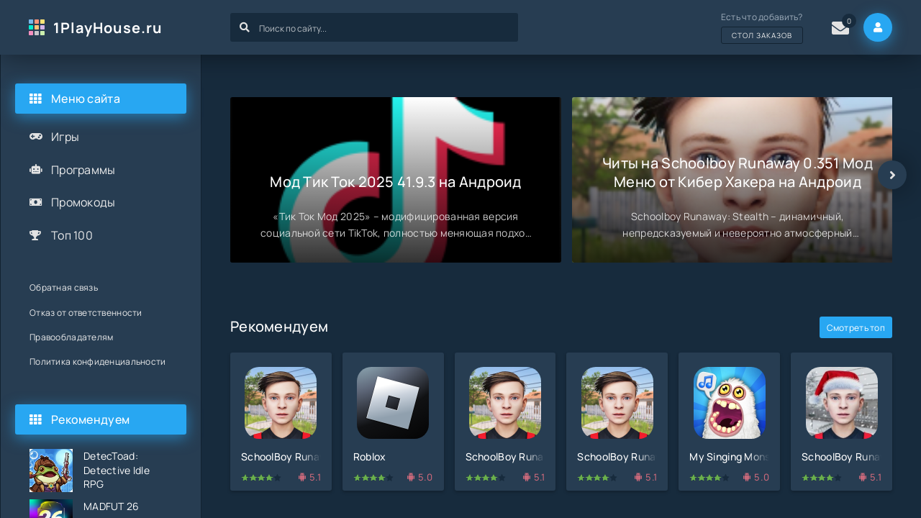Click the Меню сайта header
The width and height of the screenshot is (921, 518).
click(101, 99)
